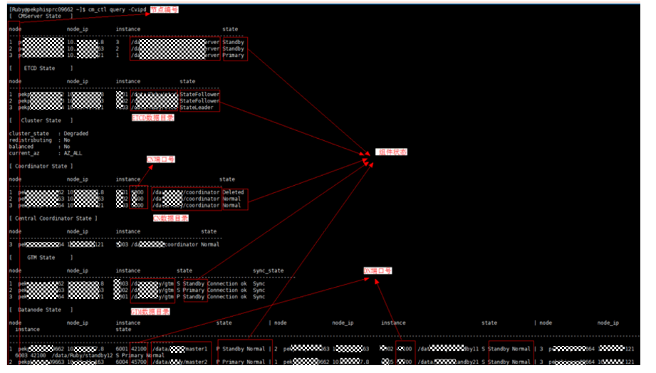This screenshot has height=373, width=656.
Task: Click the 'Degraded' cluster_state value
Action: (76, 133)
